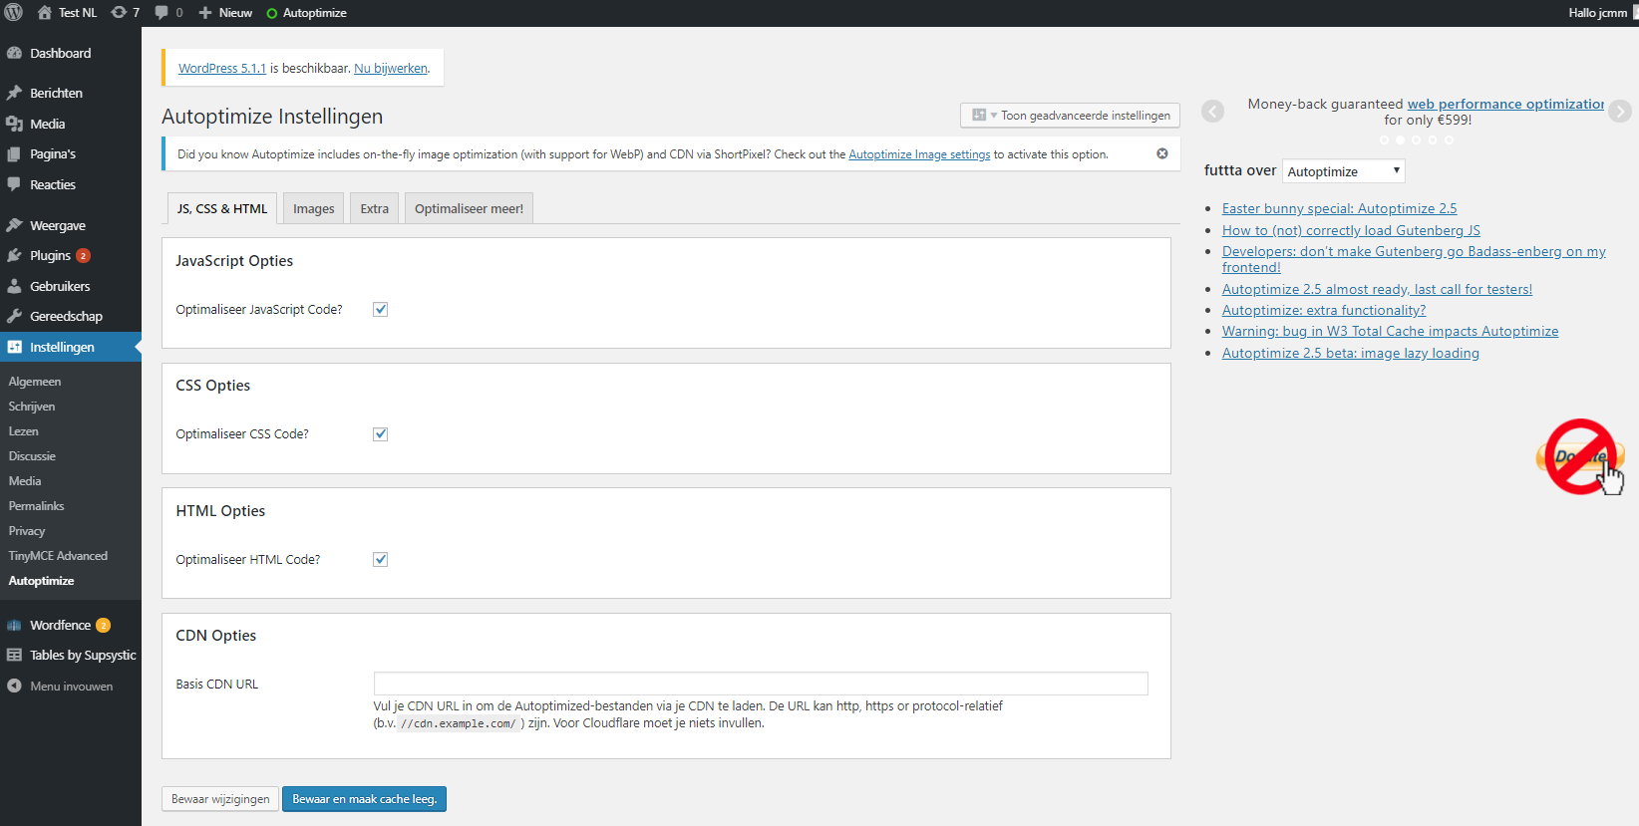1639x826 pixels.
Task: Open WordPress 5.1.1 link
Action: pos(222,69)
